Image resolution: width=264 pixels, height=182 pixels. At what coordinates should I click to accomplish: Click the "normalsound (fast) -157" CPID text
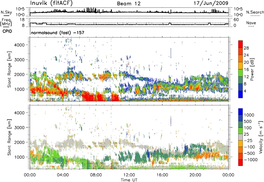point(57,33)
